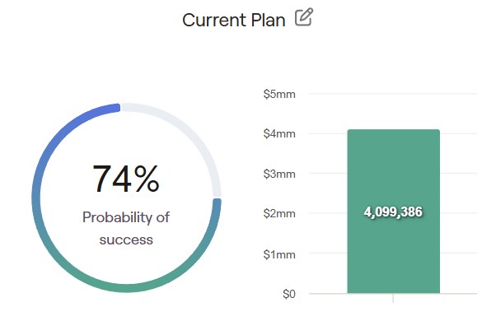Click the $5mm horizontal gridline
Viewport: 496px width, 321px height.
(393, 94)
